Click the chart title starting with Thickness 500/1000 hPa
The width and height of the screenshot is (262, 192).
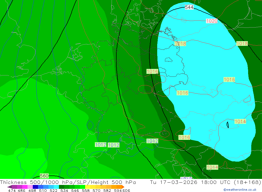[x=68, y=182]
